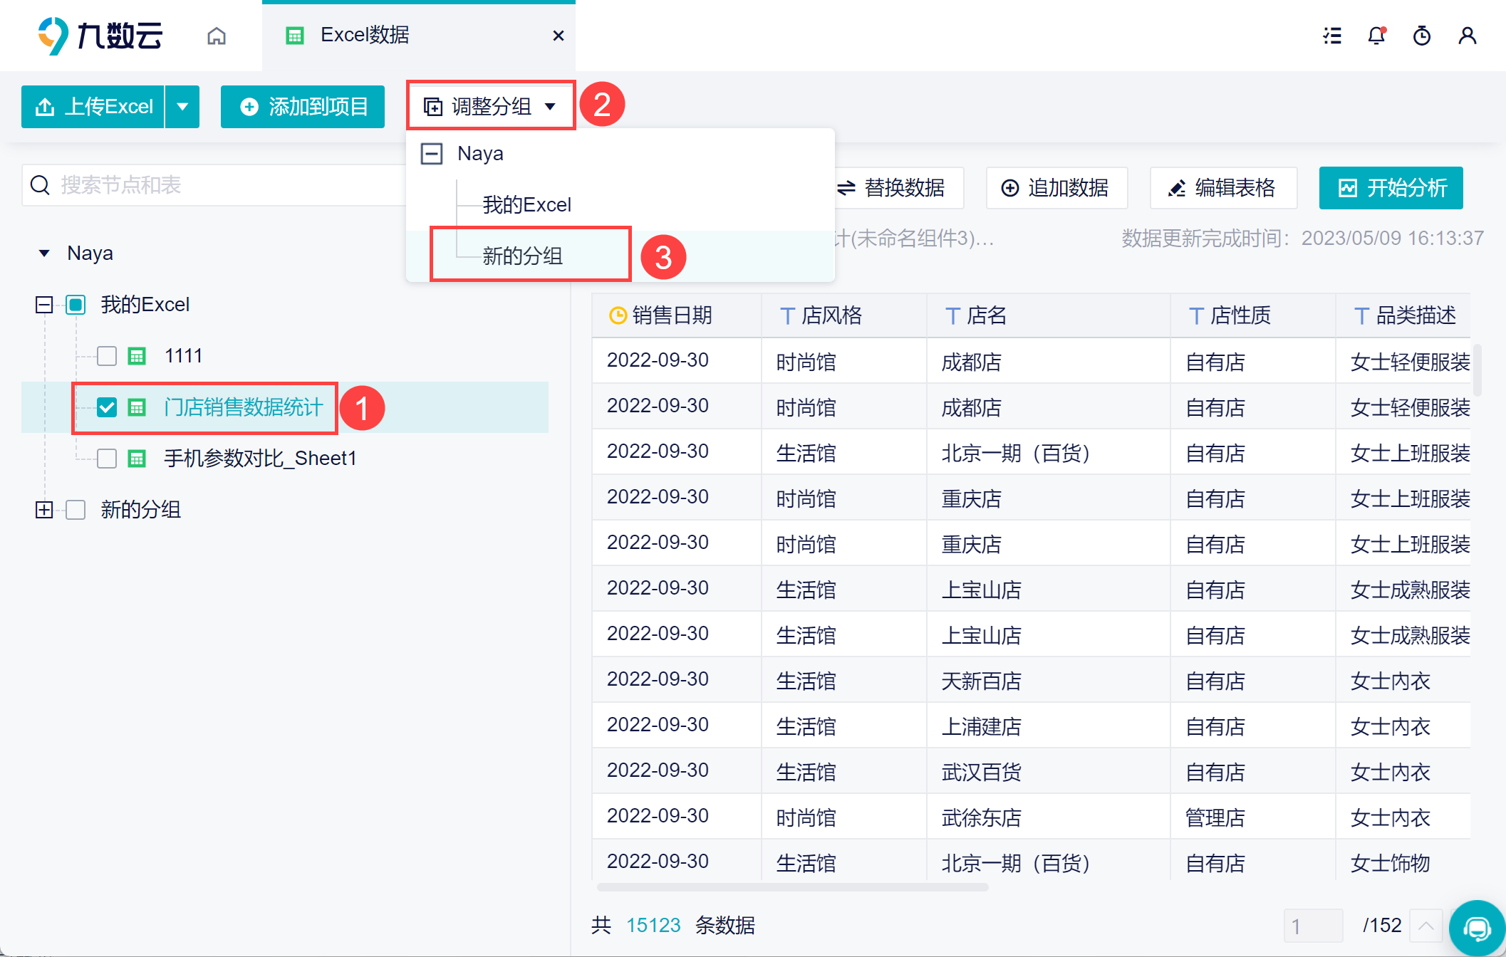Open the notifications bell
Viewport: 1506px width, 957px height.
tap(1376, 36)
